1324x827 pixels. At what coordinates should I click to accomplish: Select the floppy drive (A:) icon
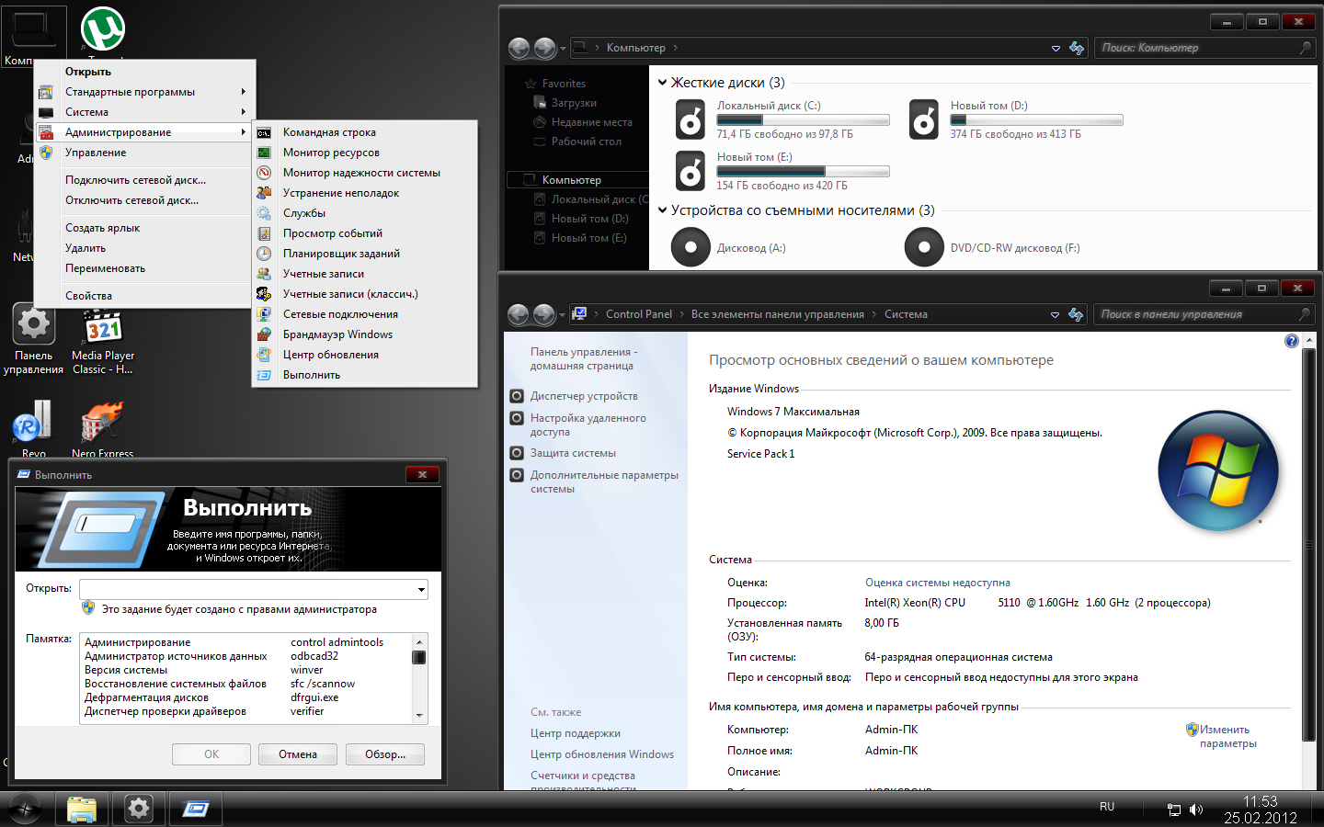691,247
